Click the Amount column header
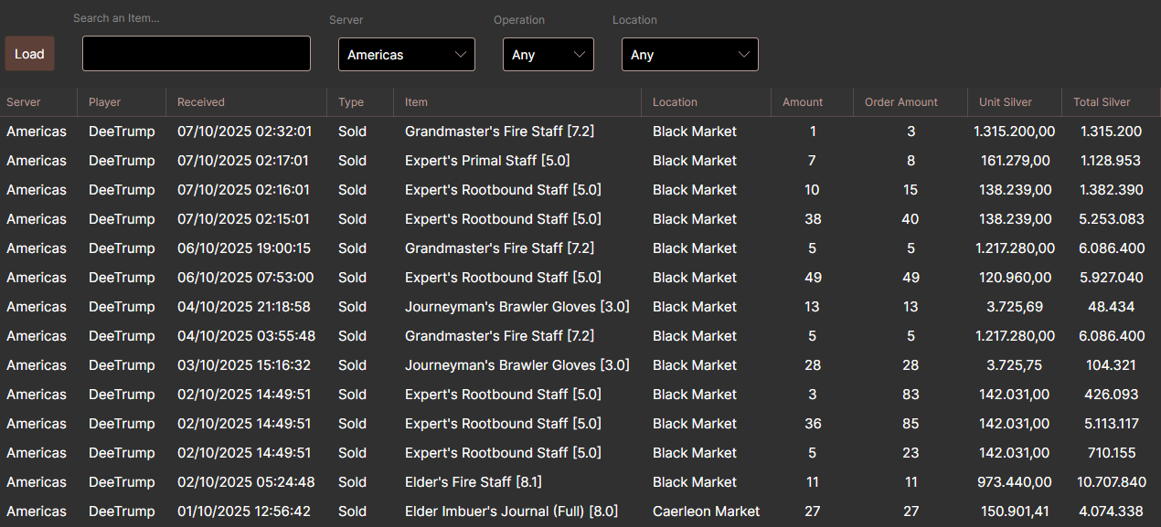This screenshot has width=1161, height=527. (803, 102)
